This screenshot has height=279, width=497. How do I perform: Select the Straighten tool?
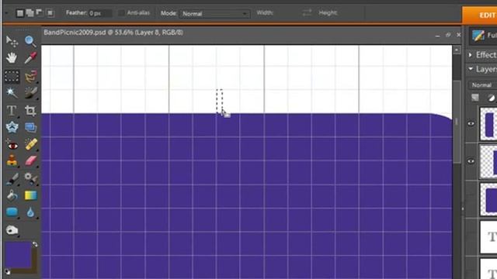(x=30, y=127)
